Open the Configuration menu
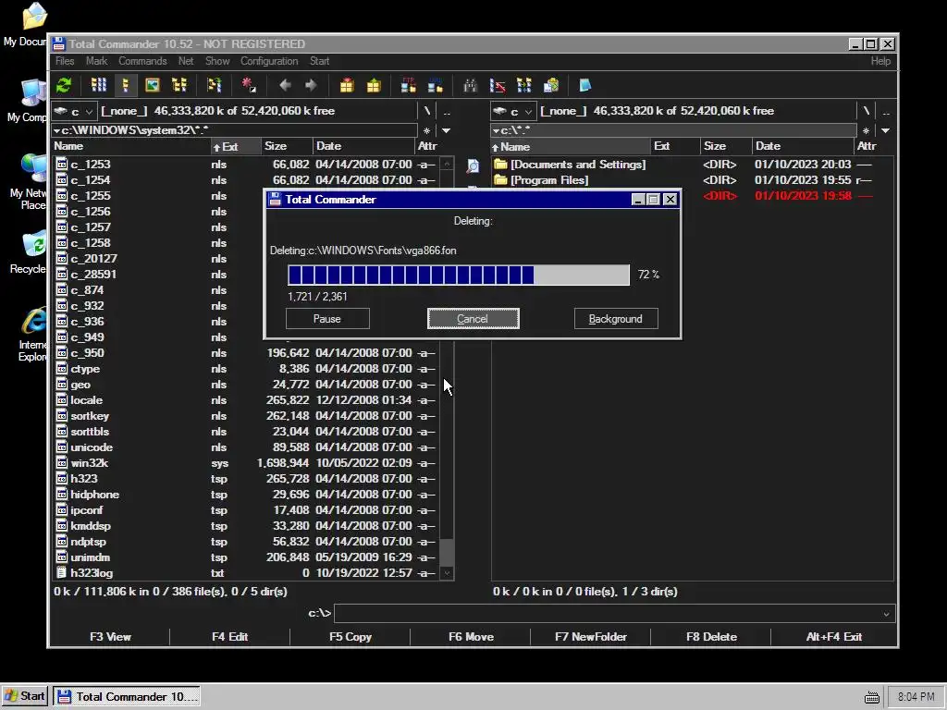The image size is (947, 710). pos(269,61)
